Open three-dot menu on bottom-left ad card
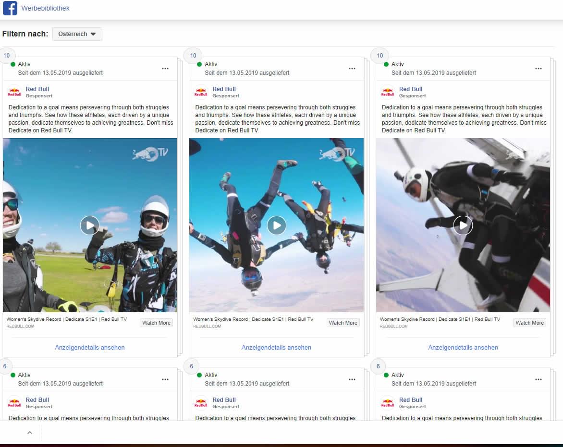 pos(165,379)
